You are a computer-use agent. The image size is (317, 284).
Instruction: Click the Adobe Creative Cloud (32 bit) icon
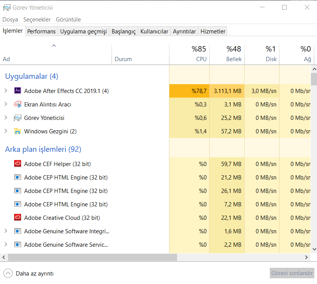pyautogui.click(x=18, y=217)
